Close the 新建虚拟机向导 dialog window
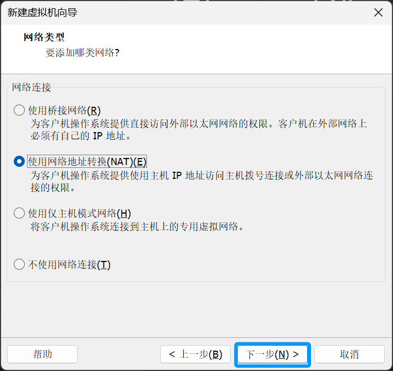The height and width of the screenshot is (371, 393). [378, 12]
